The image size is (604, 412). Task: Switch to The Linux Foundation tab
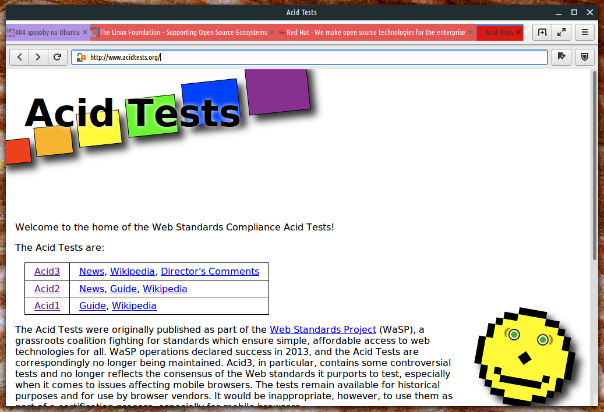pos(183,33)
